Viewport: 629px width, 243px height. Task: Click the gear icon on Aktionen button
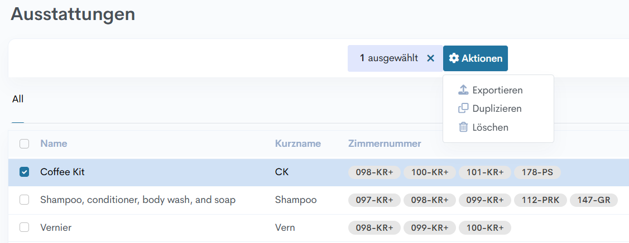click(x=454, y=58)
